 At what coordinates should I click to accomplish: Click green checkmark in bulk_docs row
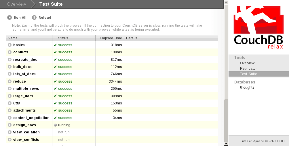click(x=55, y=67)
